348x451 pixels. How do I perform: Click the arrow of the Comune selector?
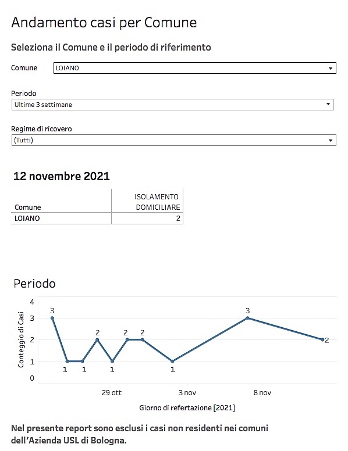click(331, 69)
